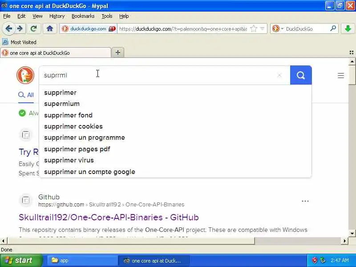Switch to the 'app' folder taskbar button
Screen dimensions: 356x267
pos(82,260)
